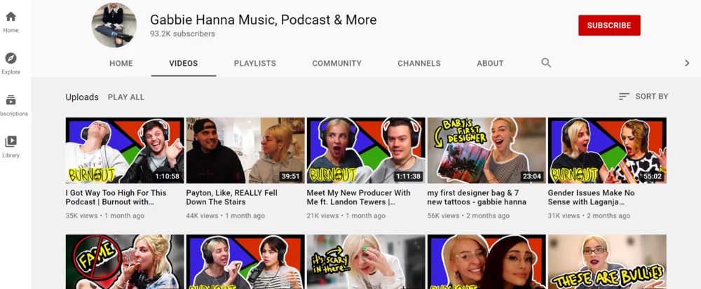Open the Payton stairs video thumbnail
The width and height of the screenshot is (701, 289).
pyautogui.click(x=245, y=150)
